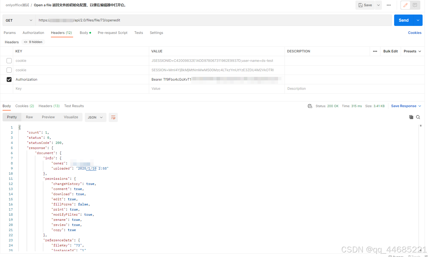Switch to the Raw response tab
Screen dimensions: 428x257
click(x=29, y=117)
